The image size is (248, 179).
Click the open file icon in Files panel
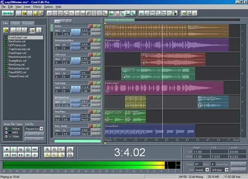[6, 30]
